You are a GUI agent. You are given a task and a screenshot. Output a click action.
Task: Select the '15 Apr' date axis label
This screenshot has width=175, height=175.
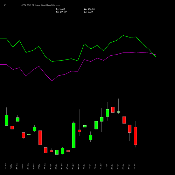pyautogui.click(x=95, y=167)
